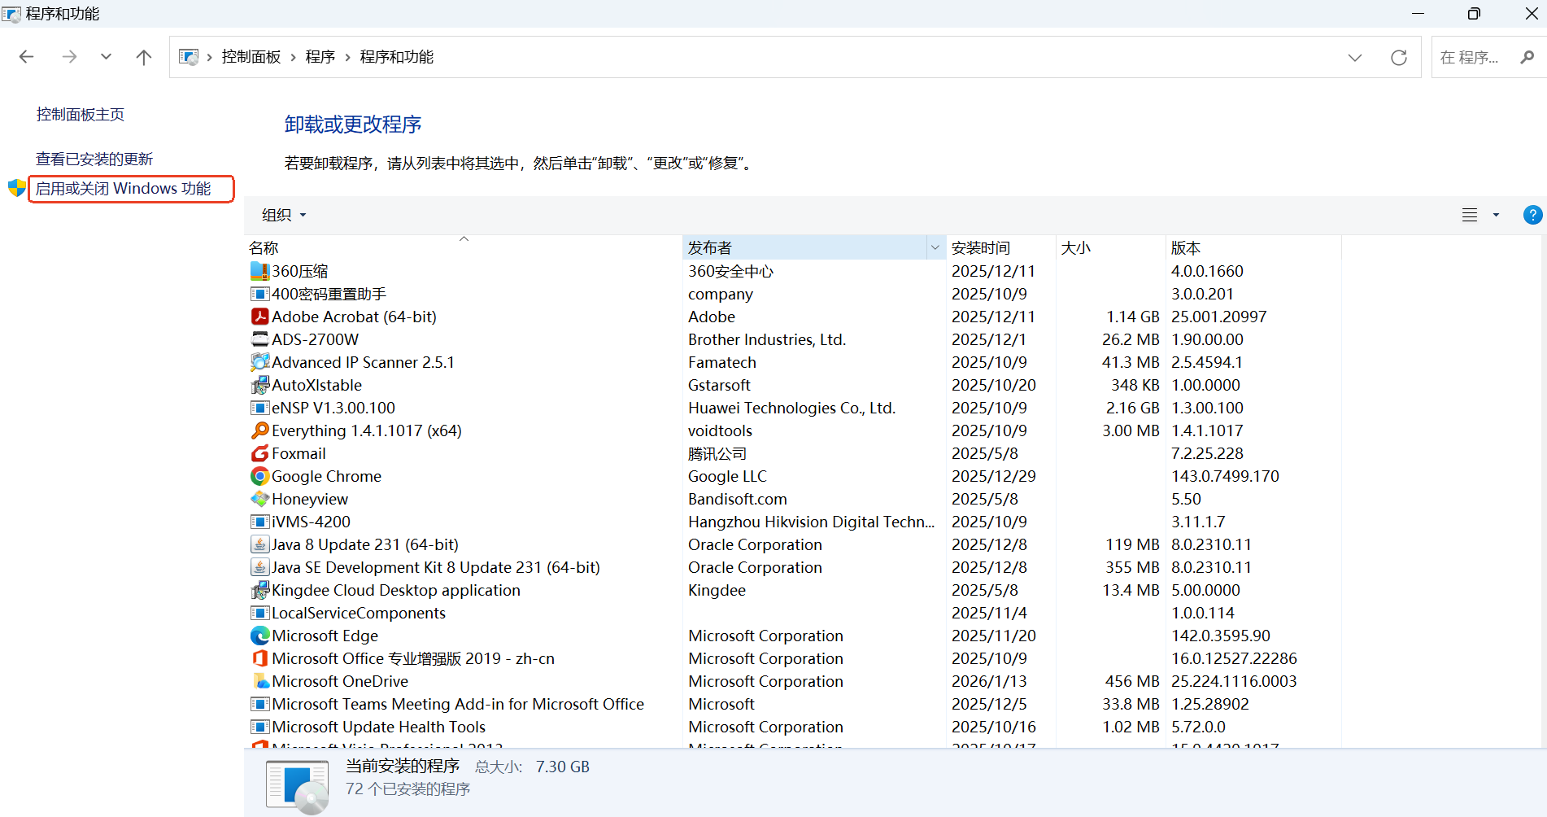The width and height of the screenshot is (1547, 817).
Task: Open the view options dropdown arrow
Action: coord(1496,215)
